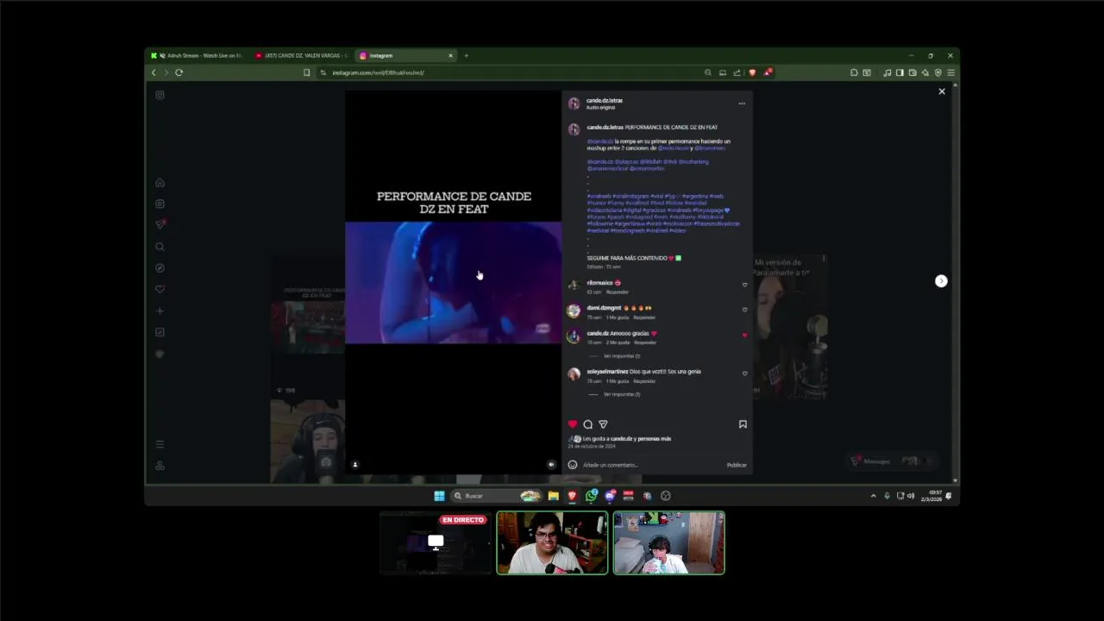Select the 'EN DIRECTO' screen-share thumbnail
The image size is (1104, 621).
click(x=436, y=543)
